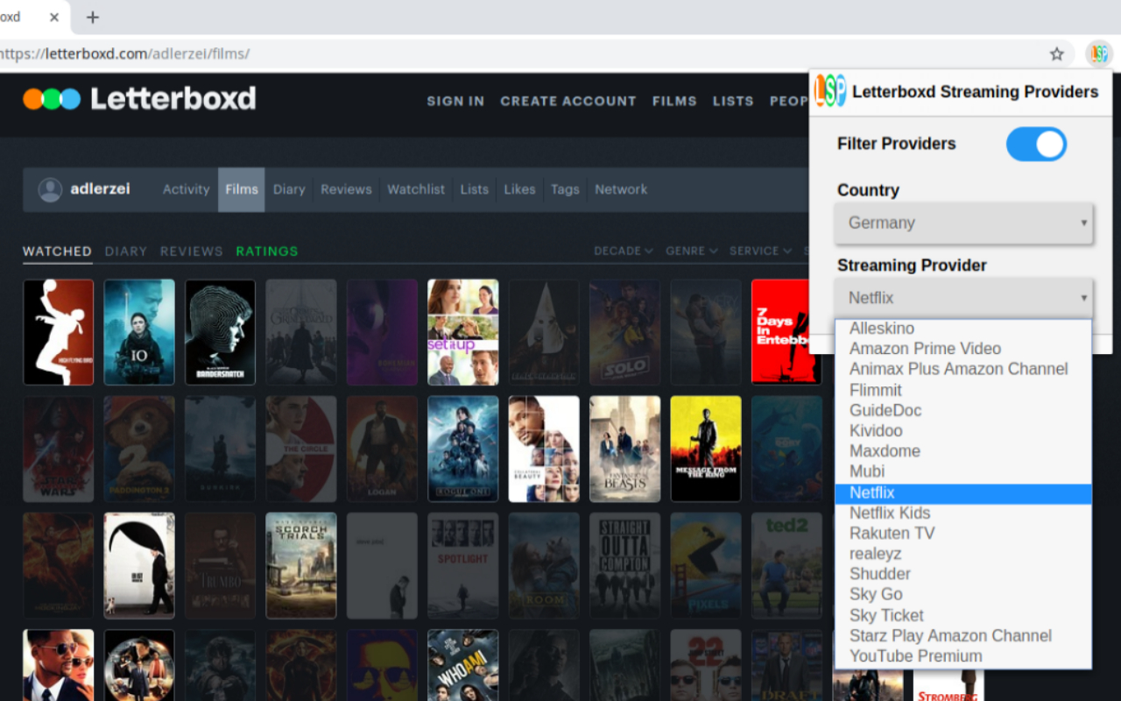Select Flimmit provider
The image size is (1121, 701).
point(963,390)
